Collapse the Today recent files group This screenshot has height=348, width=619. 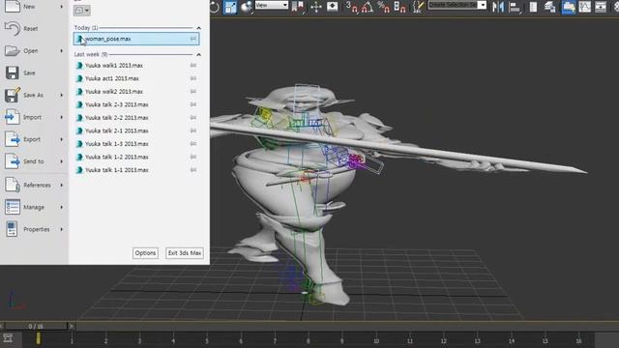(198, 28)
